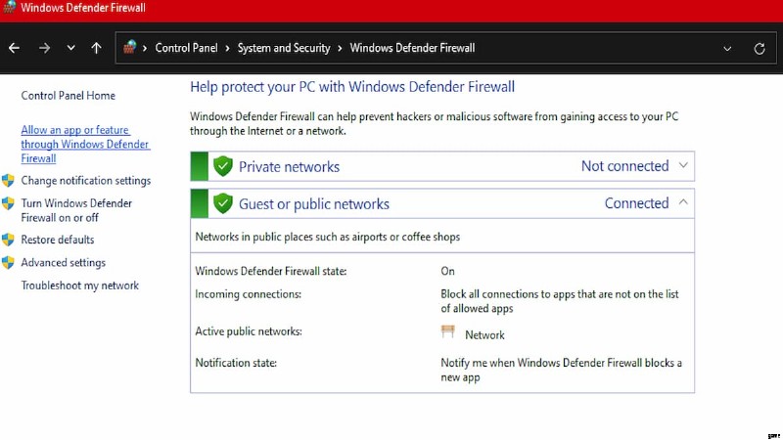Viewport: 783px width, 440px height.
Task: Click the Private networks heading
Action: [289, 166]
